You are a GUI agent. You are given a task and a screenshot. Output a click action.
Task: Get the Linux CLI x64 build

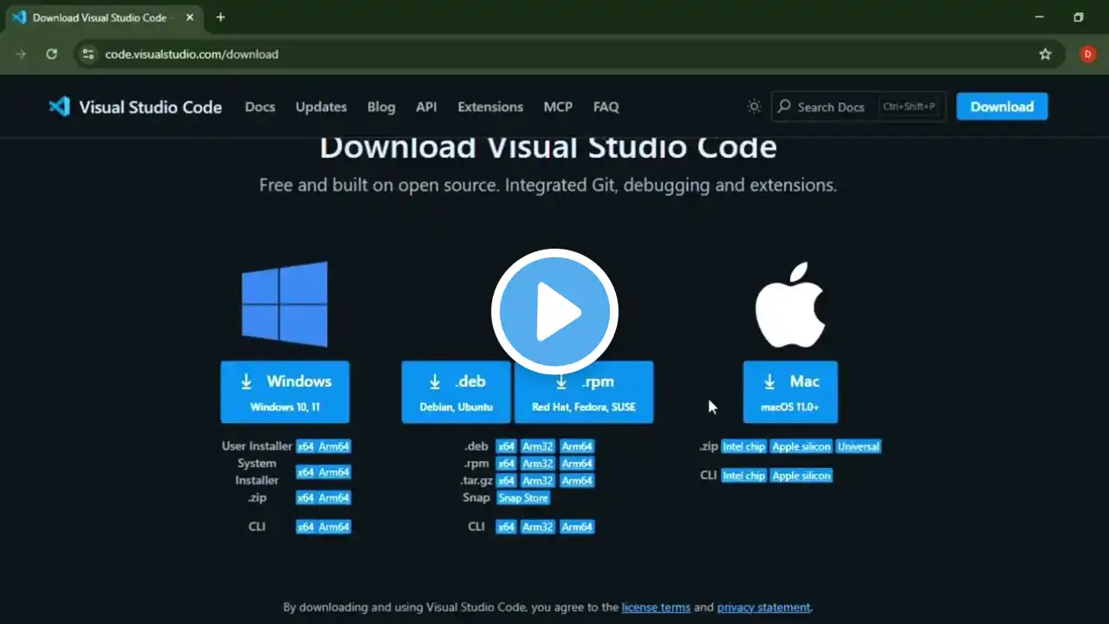[x=506, y=527]
